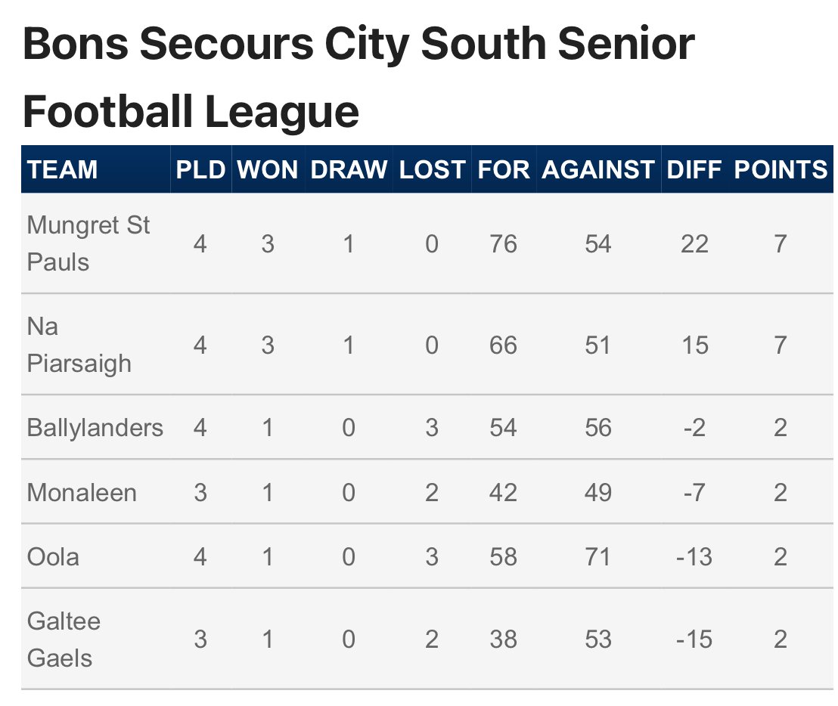Image resolution: width=838 pixels, height=706 pixels.
Task: Click Ballylanders' -2 difference cell
Action: pos(694,428)
